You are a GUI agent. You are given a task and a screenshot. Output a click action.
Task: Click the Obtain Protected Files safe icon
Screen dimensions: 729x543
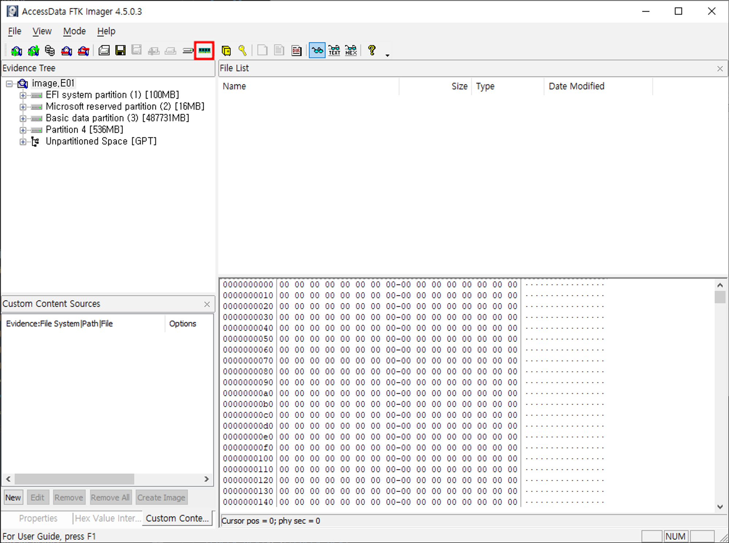pos(226,51)
